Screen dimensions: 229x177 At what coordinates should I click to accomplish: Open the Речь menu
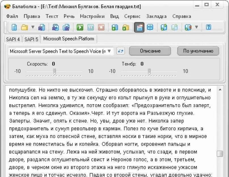pyautogui.click(x=69, y=16)
